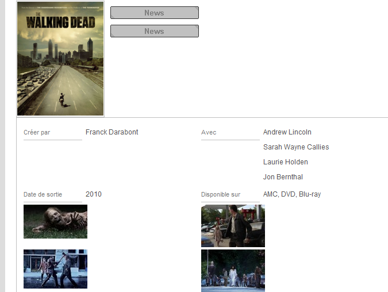Open the gas station scene thumbnail
The width and height of the screenshot is (388, 292).
[233, 226]
